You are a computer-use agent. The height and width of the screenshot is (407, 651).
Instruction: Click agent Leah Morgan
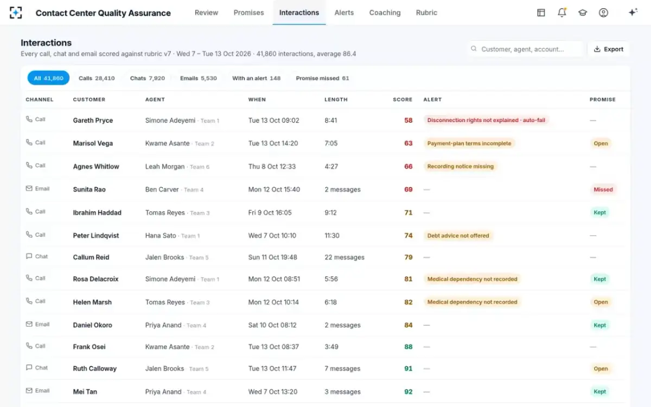point(165,167)
